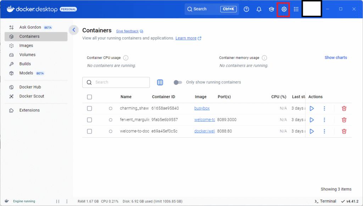Click container ID 61658ae95840

(165, 108)
